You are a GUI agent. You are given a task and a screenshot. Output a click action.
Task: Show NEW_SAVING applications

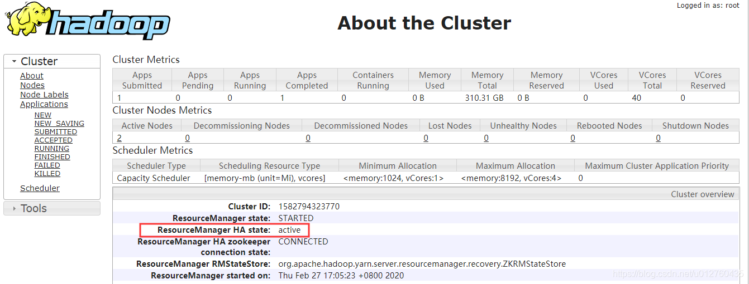pos(59,124)
